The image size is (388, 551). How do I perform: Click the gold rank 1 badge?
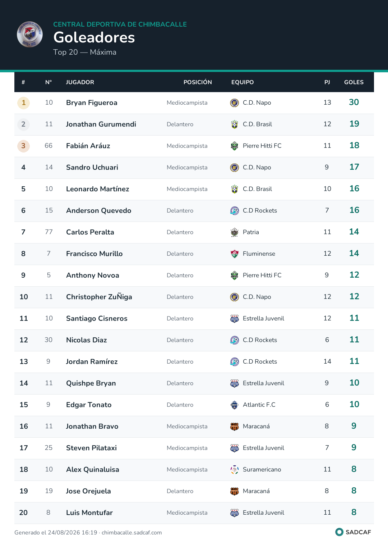[x=23, y=103]
